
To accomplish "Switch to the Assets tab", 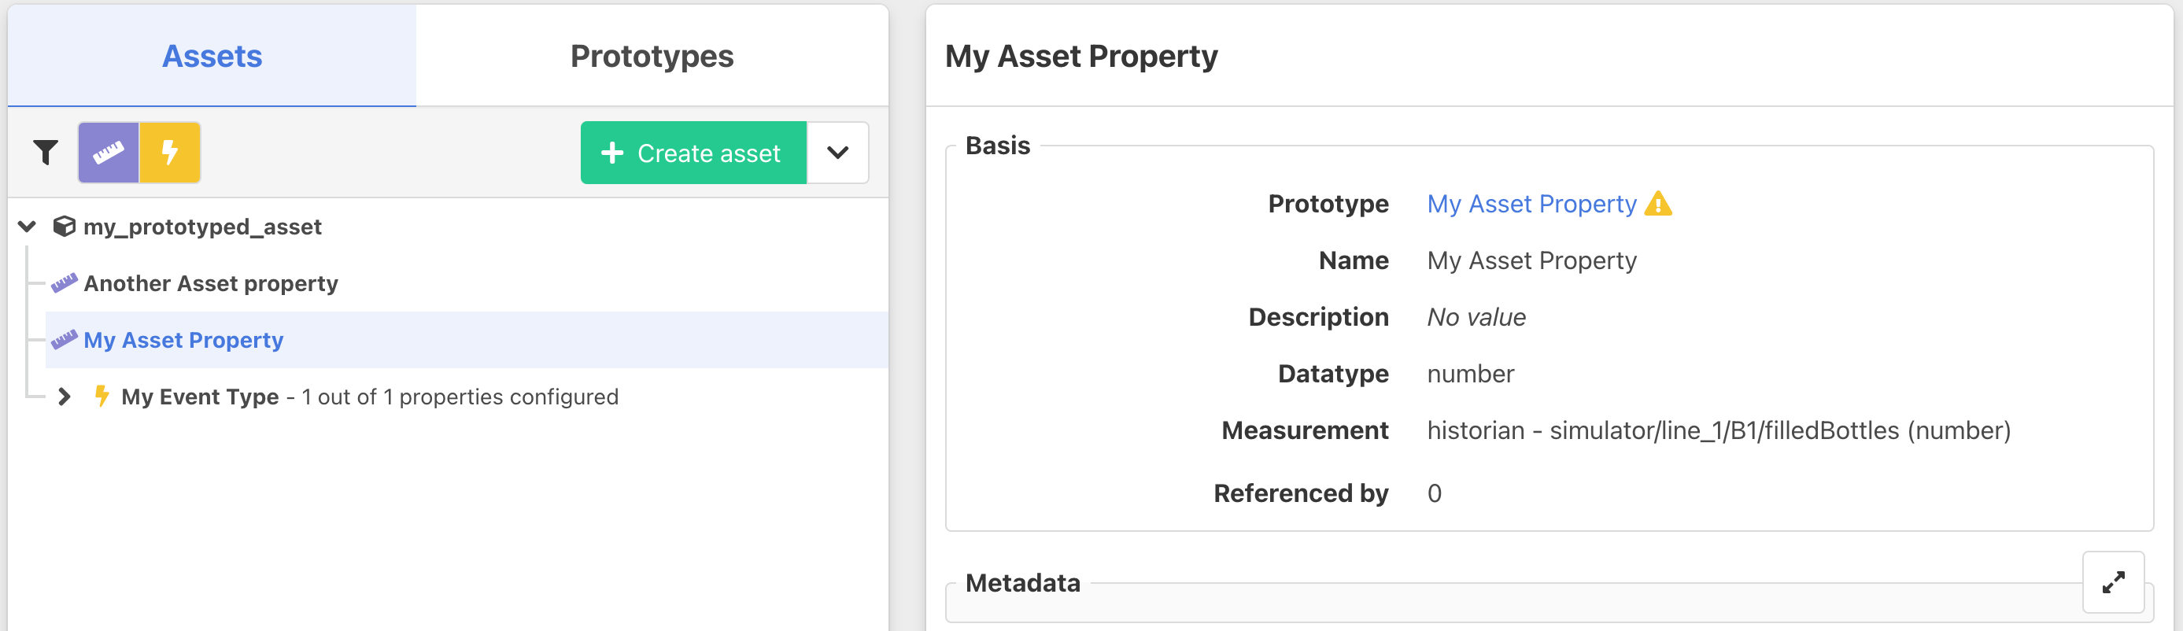I will [x=212, y=56].
